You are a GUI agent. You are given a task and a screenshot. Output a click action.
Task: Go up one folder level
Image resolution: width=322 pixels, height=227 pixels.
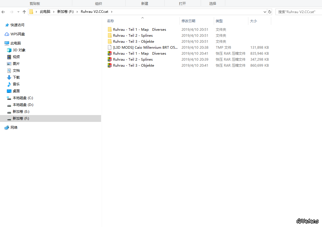coord(24,12)
